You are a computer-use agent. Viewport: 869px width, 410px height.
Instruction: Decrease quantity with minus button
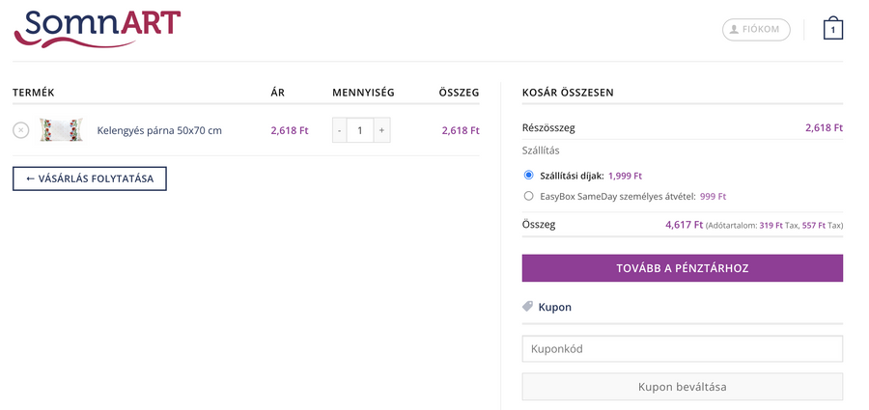point(340,130)
